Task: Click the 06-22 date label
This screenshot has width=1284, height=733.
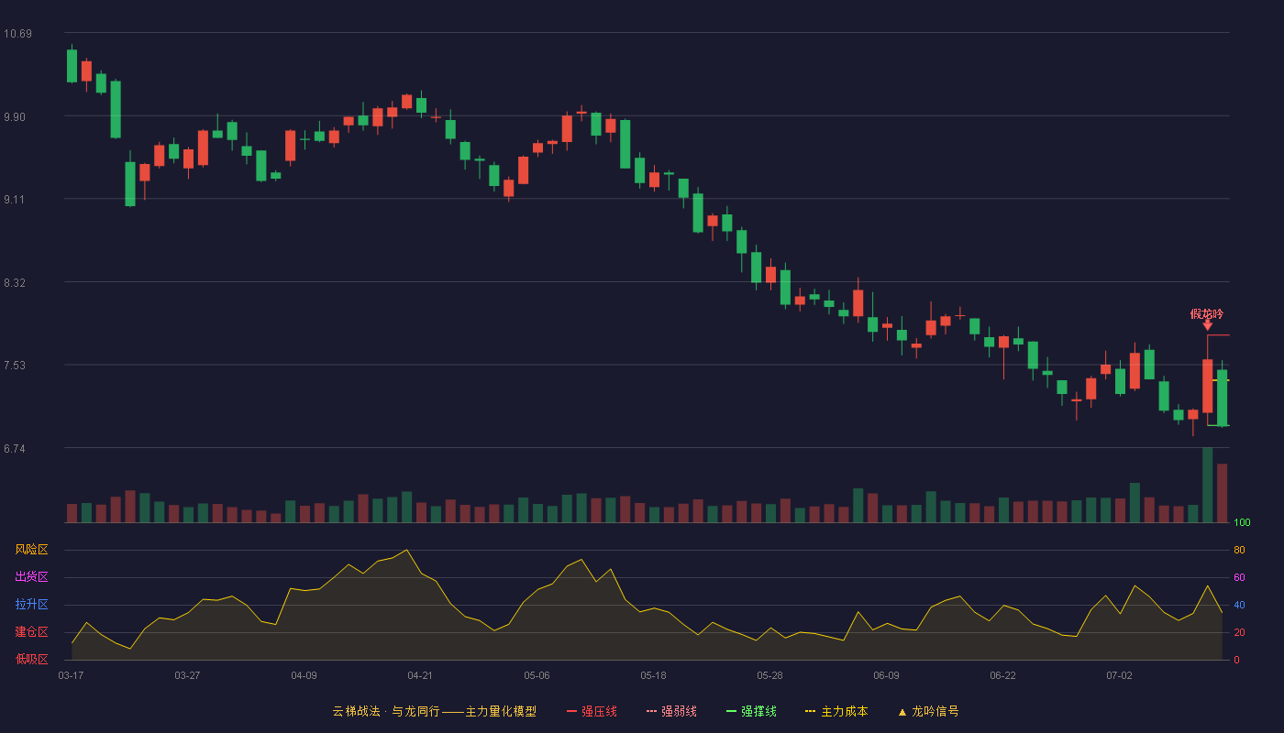Action: coord(1002,675)
